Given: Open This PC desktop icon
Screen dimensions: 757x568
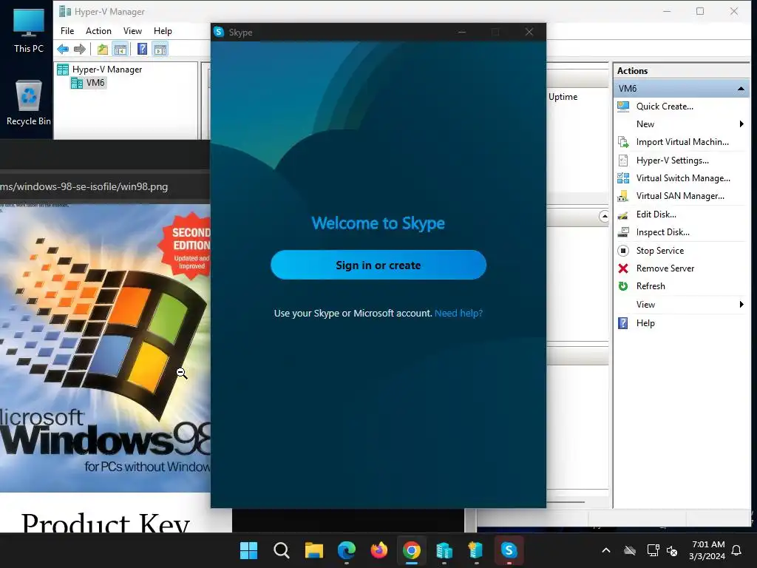Looking at the screenshot, I should click(29, 30).
